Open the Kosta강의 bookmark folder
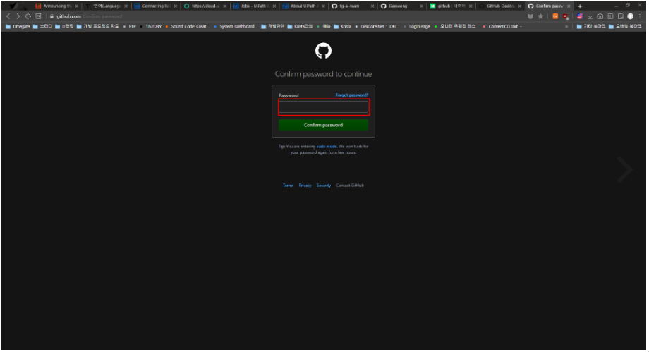The image size is (649, 352). coord(301,27)
